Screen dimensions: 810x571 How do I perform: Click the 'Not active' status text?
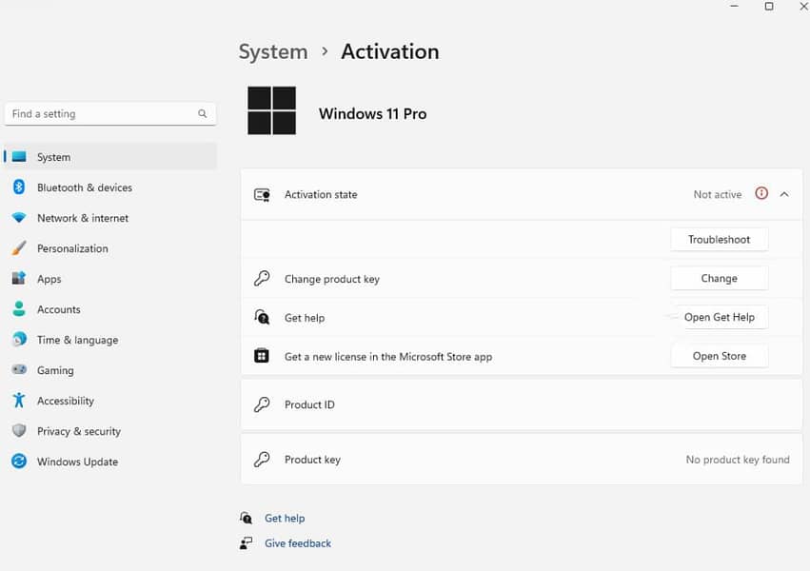718,194
